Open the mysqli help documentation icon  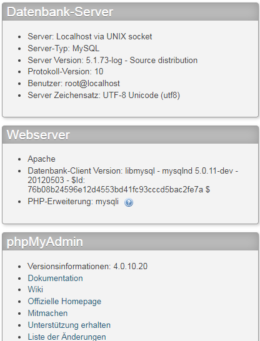pyautogui.click(x=129, y=202)
